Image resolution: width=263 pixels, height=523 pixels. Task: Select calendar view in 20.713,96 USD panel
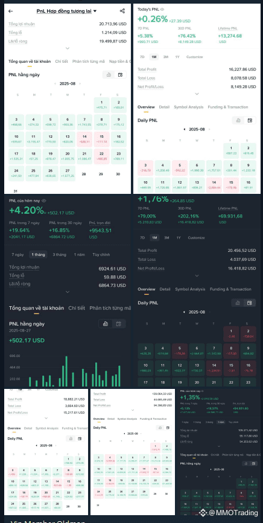(120, 75)
